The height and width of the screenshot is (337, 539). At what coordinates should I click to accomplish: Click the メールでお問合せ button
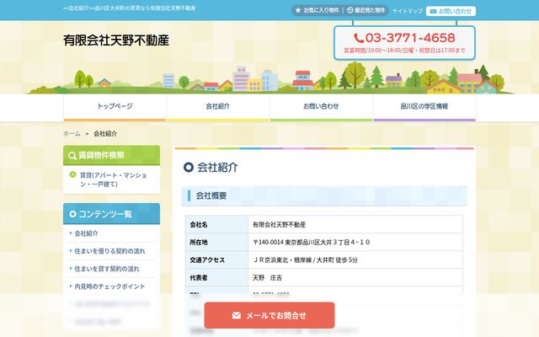point(269,315)
